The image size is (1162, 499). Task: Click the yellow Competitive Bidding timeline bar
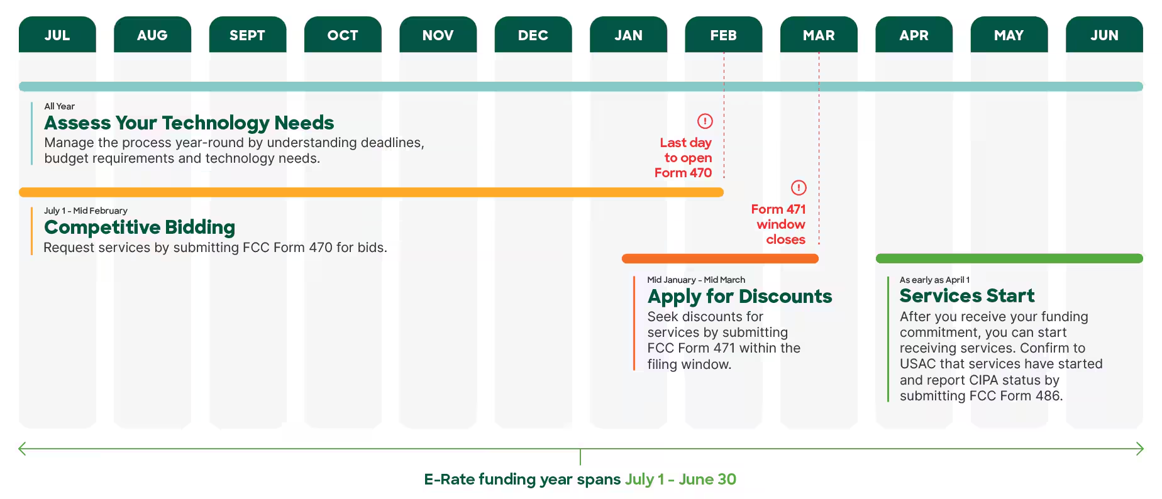coord(372,192)
